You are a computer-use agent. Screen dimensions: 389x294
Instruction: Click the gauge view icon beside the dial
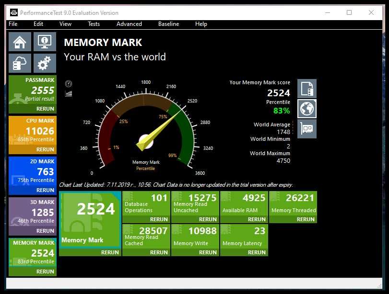click(69, 84)
